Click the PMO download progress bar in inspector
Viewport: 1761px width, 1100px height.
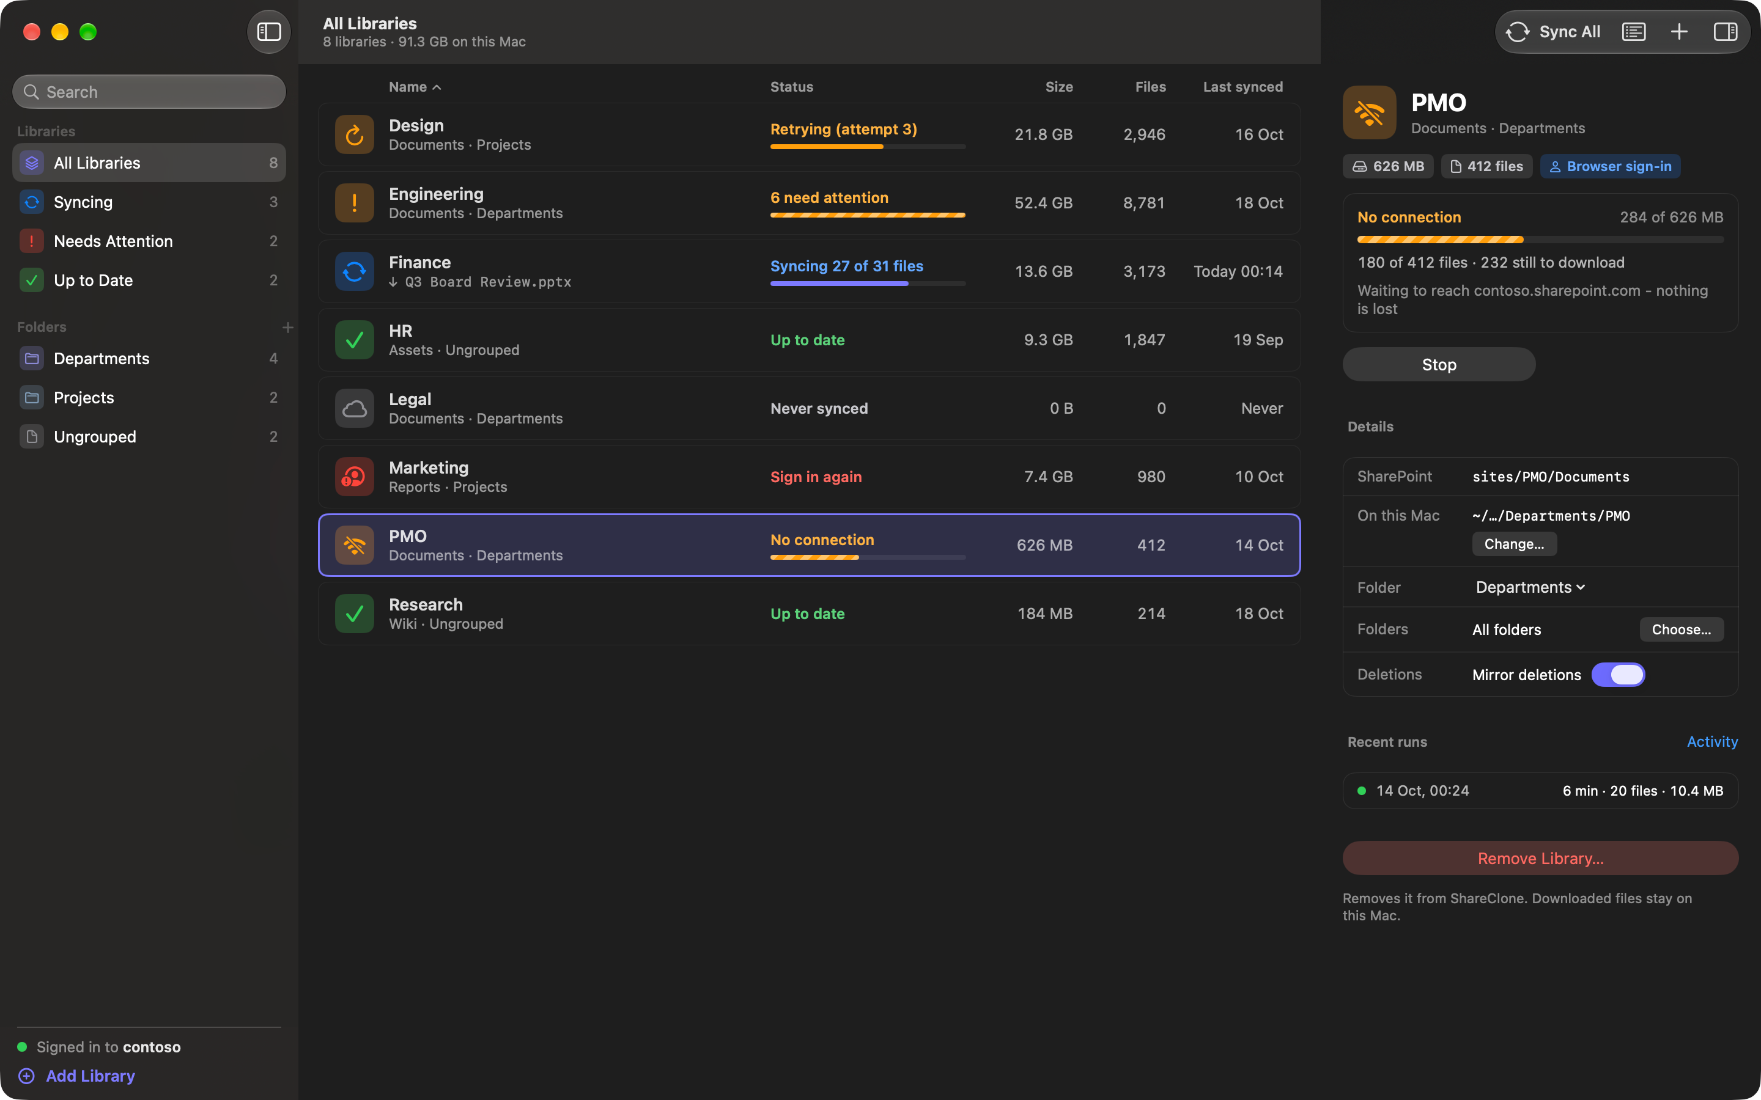click(x=1540, y=240)
